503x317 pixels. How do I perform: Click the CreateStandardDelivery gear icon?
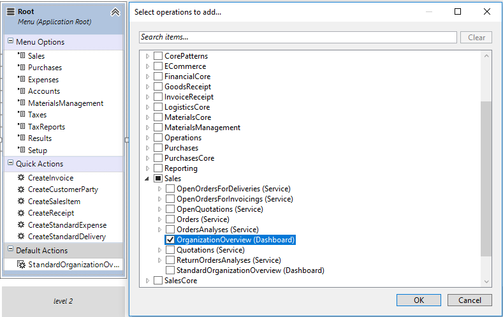pyautogui.click(x=21, y=236)
